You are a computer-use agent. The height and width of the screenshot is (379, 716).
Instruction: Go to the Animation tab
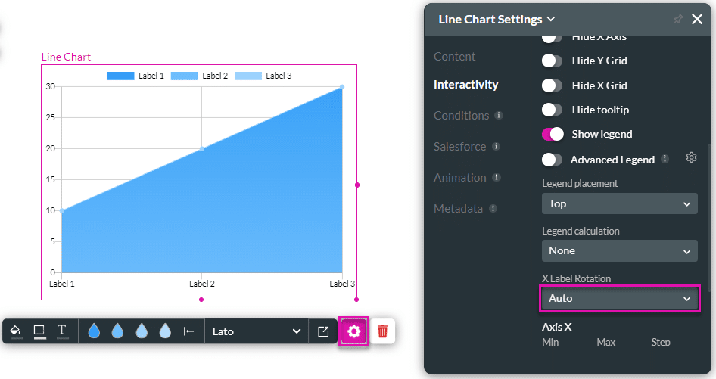459,178
